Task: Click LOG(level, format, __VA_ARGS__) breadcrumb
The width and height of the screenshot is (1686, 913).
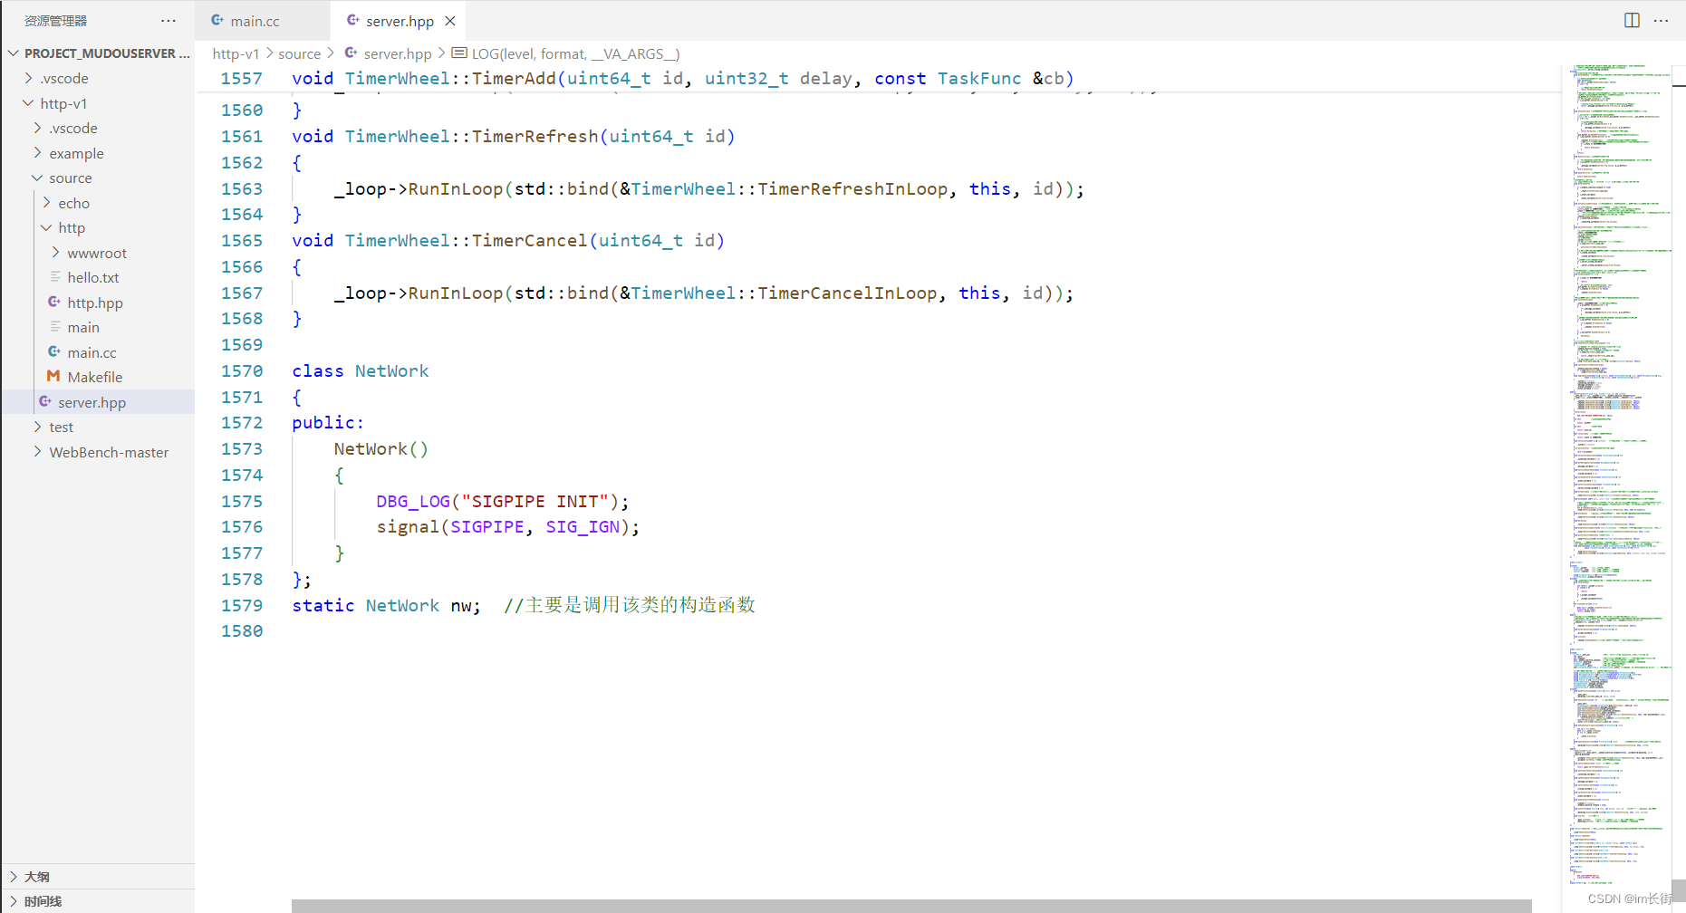Action: coord(575,53)
